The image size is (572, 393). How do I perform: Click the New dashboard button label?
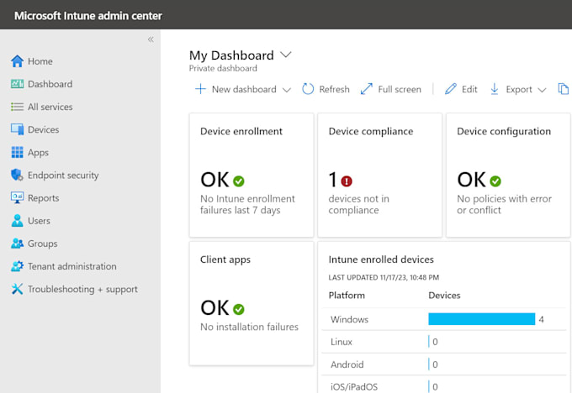pyautogui.click(x=244, y=89)
